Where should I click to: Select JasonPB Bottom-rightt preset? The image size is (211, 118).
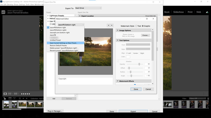[65, 30]
